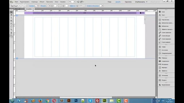The image size is (184, 103).
Task: Click the stroke width input field
Action: [x=55, y=6]
